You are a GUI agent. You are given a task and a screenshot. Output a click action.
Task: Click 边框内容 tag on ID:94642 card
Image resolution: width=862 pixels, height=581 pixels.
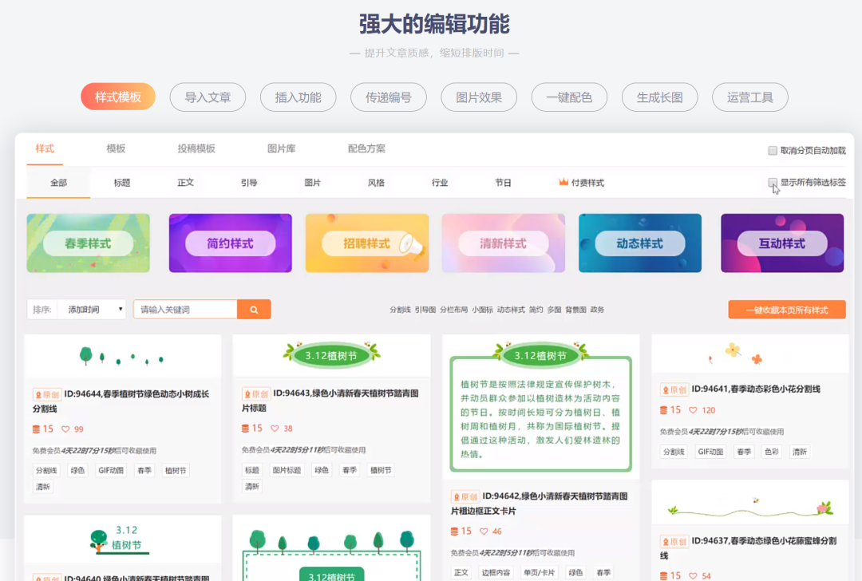pyautogui.click(x=496, y=573)
